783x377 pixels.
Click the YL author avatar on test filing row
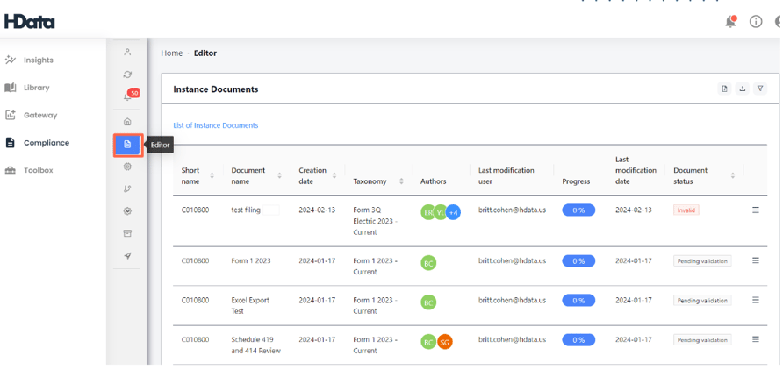coord(441,212)
